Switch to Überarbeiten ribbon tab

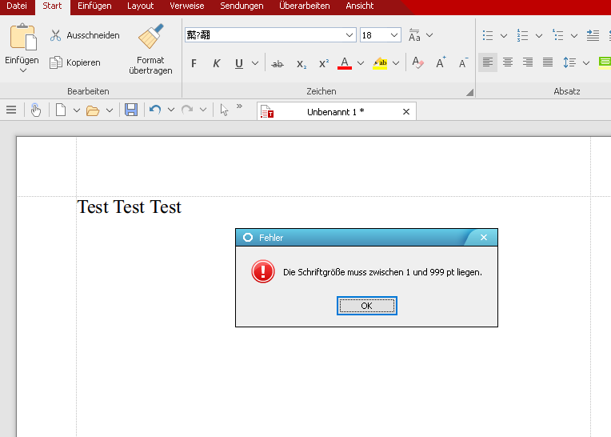point(305,6)
